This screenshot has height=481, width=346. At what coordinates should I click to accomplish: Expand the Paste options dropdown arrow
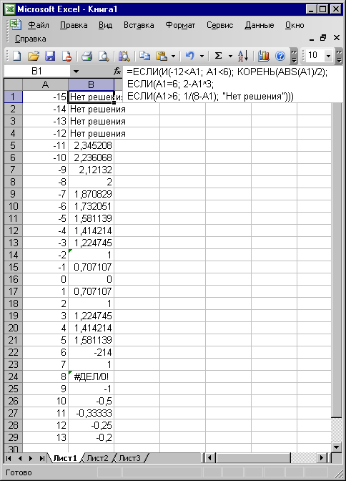[x=173, y=56]
